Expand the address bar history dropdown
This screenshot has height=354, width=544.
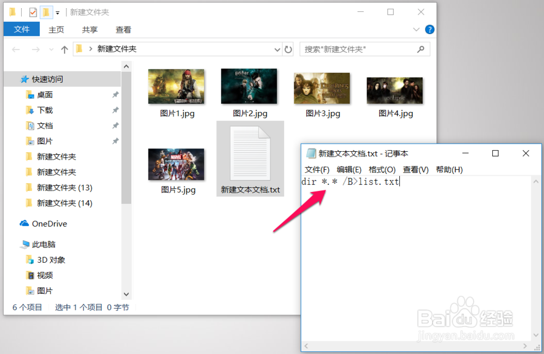click(x=277, y=49)
